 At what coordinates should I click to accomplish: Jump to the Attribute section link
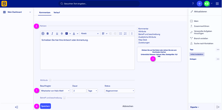click(x=142, y=31)
